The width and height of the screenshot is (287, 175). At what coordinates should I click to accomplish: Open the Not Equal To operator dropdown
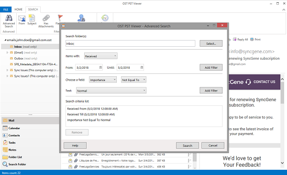[x=133, y=80]
